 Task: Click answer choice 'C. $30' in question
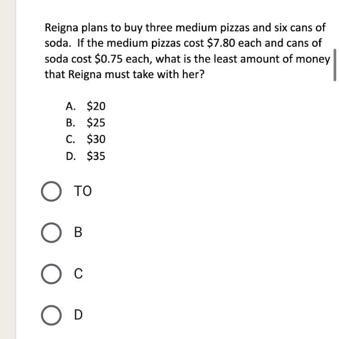tap(85, 139)
